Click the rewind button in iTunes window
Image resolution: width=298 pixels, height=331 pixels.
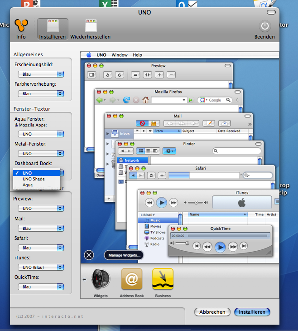click(x=149, y=203)
